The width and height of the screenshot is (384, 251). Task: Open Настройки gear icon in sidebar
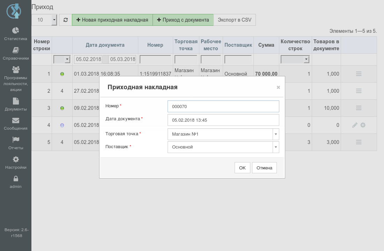click(x=16, y=159)
